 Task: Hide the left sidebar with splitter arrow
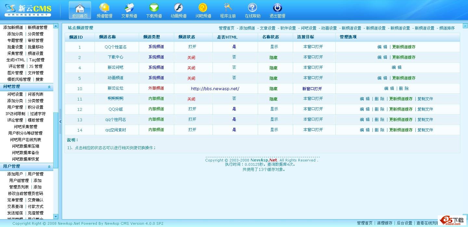(x=60, y=122)
